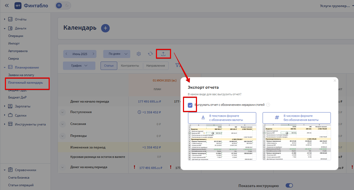Click the text format preview thumbnail
This screenshot has width=354, height=190.
coord(222,142)
